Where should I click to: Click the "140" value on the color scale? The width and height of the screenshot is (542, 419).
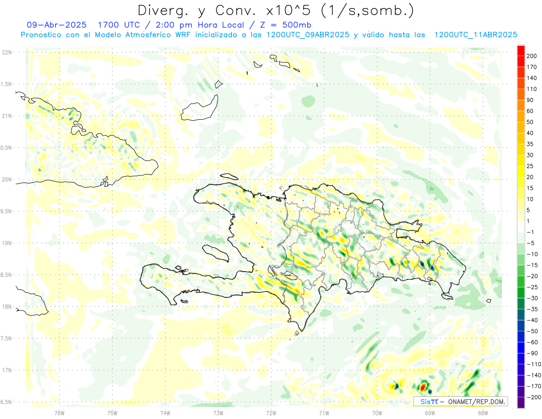click(x=532, y=78)
